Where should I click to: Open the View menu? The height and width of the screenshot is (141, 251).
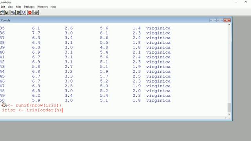point(11,7)
